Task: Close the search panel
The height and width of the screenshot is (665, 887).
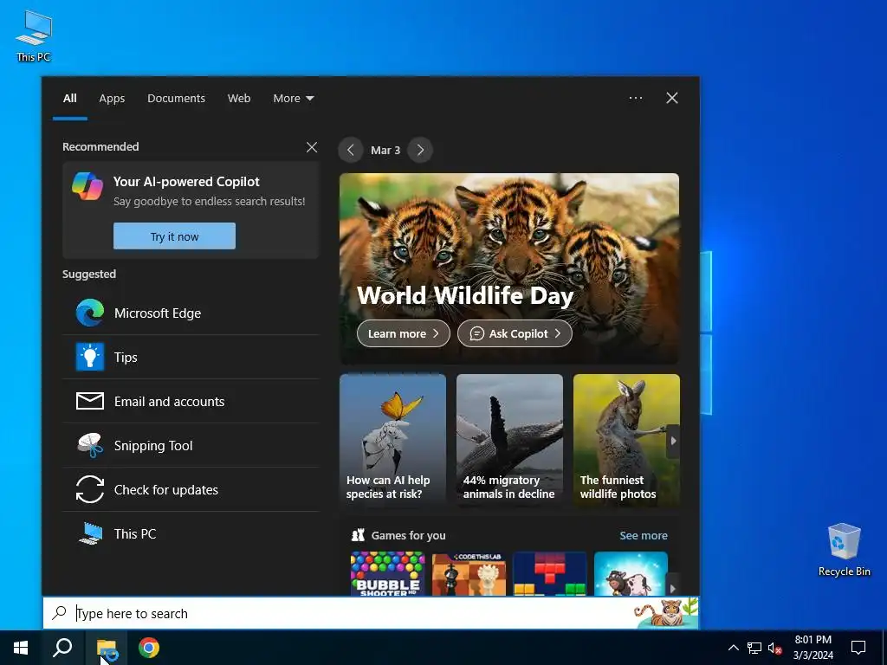Action: tap(672, 98)
